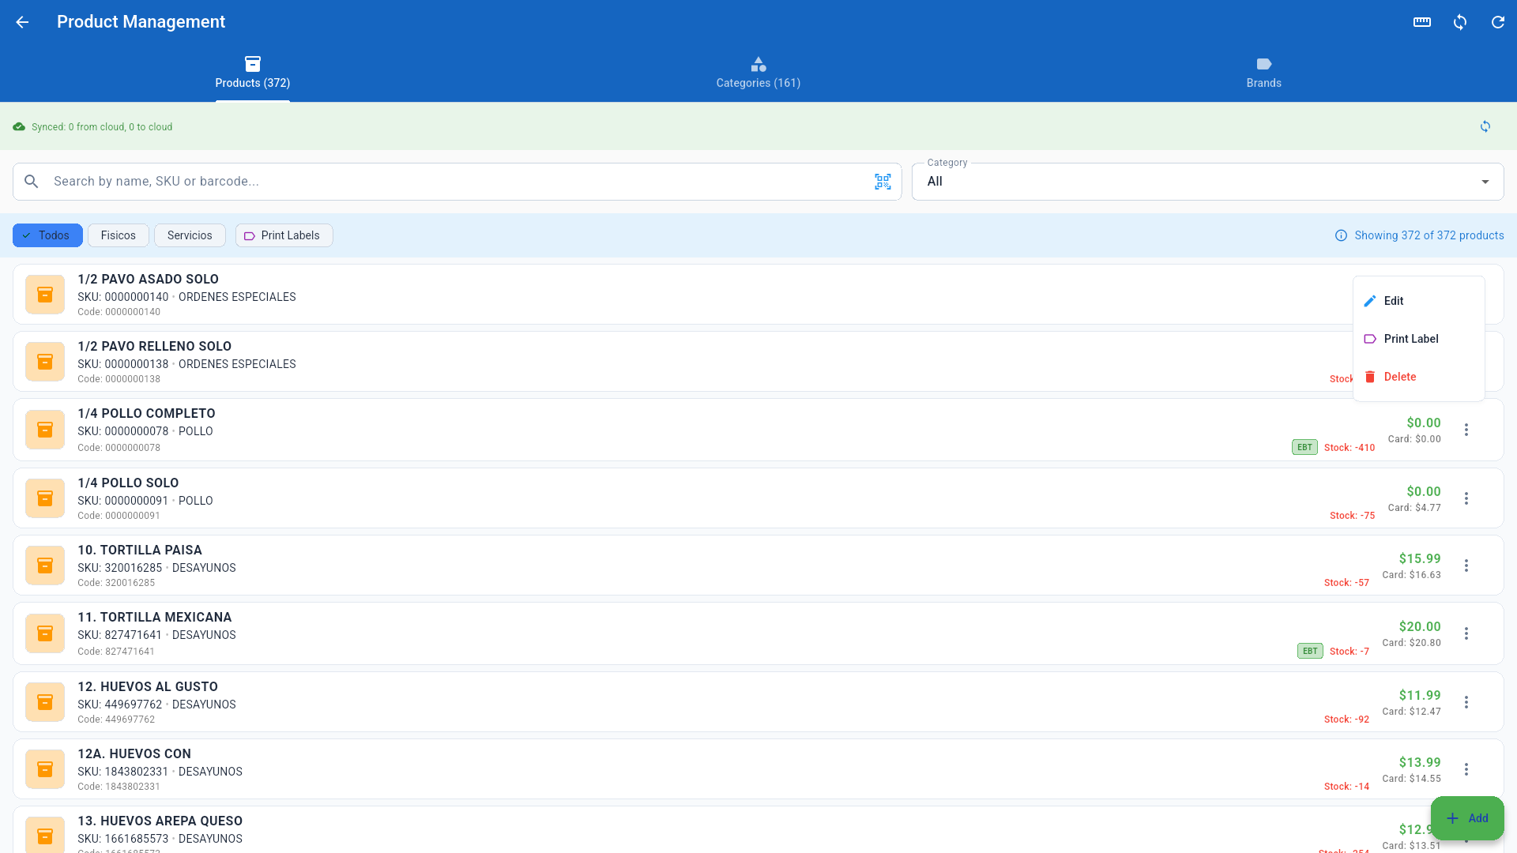Go back using the header arrow
1517x853 pixels.
pos(22,22)
